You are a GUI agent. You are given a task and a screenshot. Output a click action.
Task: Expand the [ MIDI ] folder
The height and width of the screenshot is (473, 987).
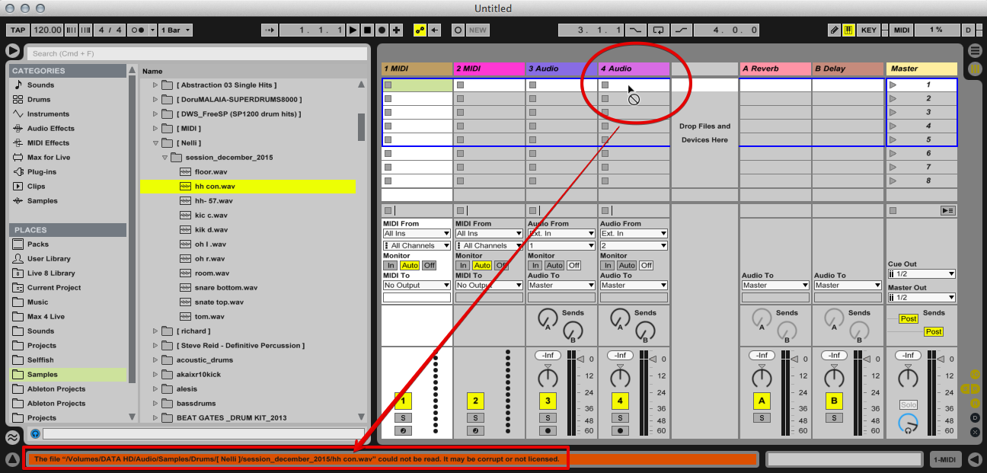(x=155, y=129)
